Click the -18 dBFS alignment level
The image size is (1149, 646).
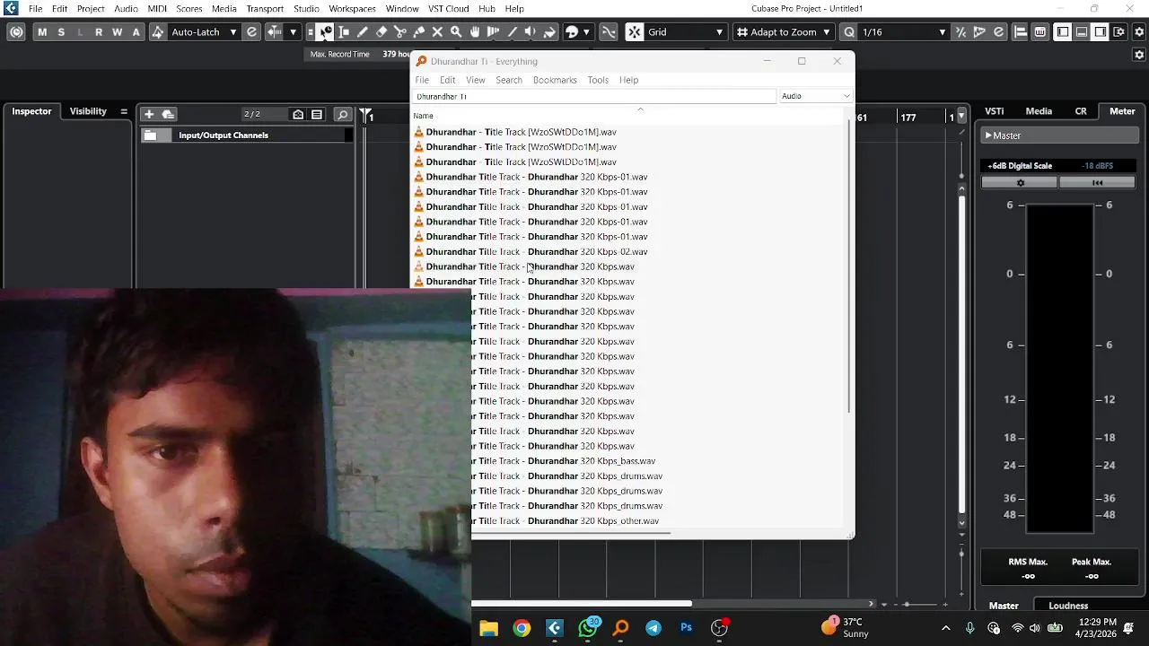[1098, 166]
